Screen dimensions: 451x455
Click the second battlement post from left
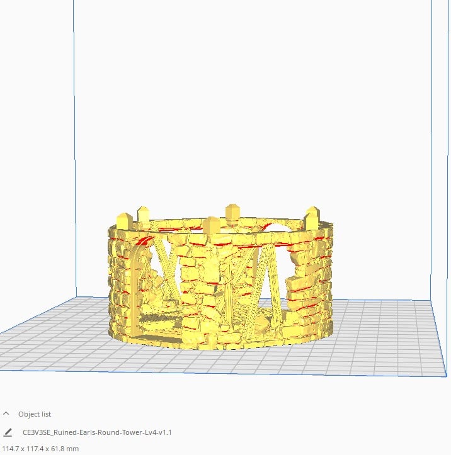tap(144, 213)
